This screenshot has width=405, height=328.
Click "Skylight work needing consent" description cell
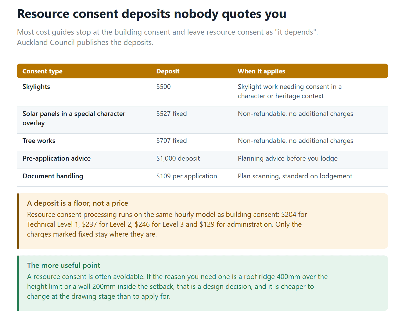coord(290,91)
